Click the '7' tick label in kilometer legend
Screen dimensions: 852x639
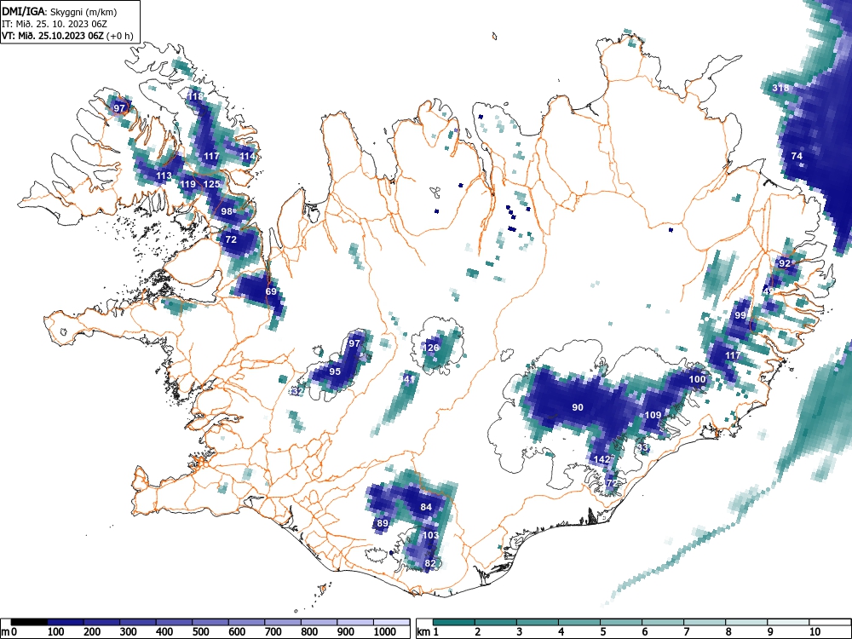[x=686, y=631]
